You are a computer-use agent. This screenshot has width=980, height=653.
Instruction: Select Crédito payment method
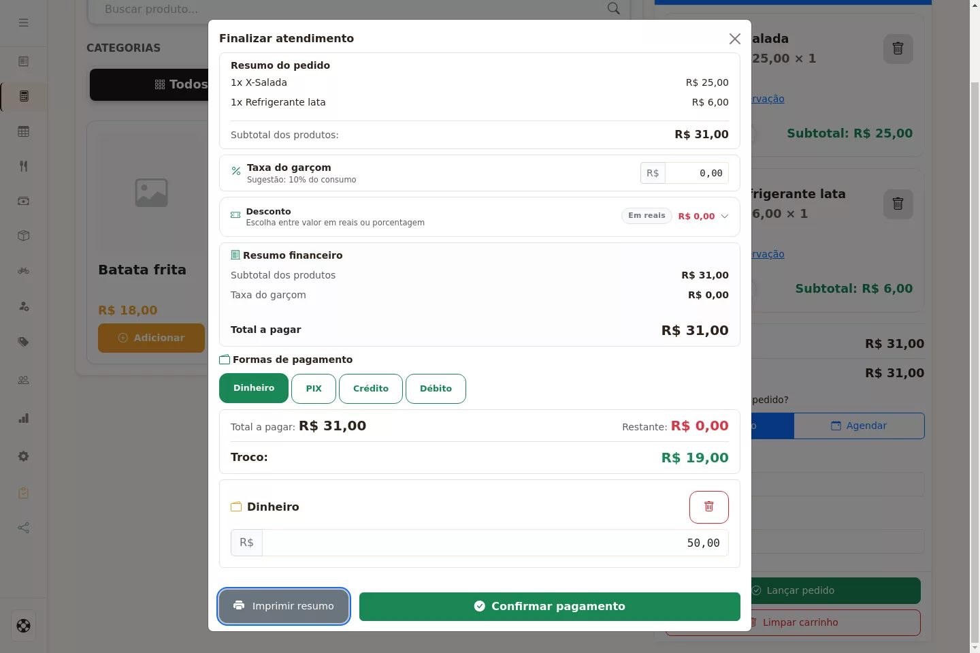click(x=371, y=388)
